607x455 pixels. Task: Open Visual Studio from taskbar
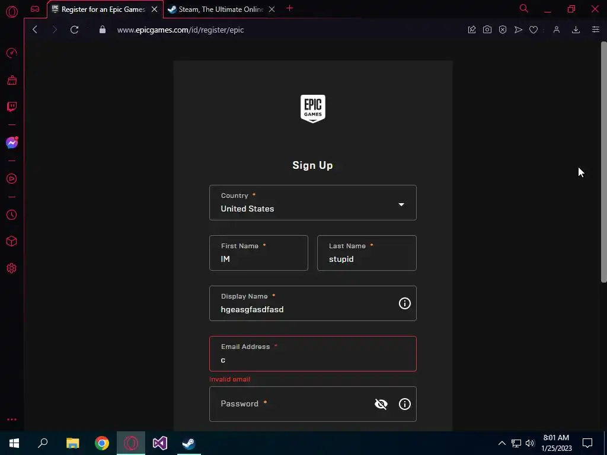tap(160, 443)
